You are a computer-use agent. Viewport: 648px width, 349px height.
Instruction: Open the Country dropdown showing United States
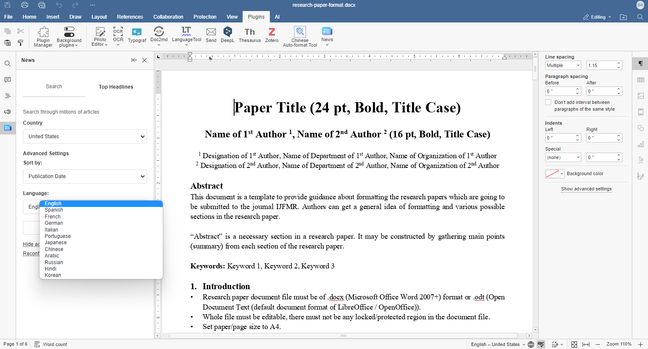(x=85, y=137)
